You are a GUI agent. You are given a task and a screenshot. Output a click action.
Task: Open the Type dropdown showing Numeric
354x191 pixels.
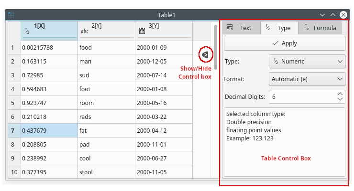(x=307, y=61)
